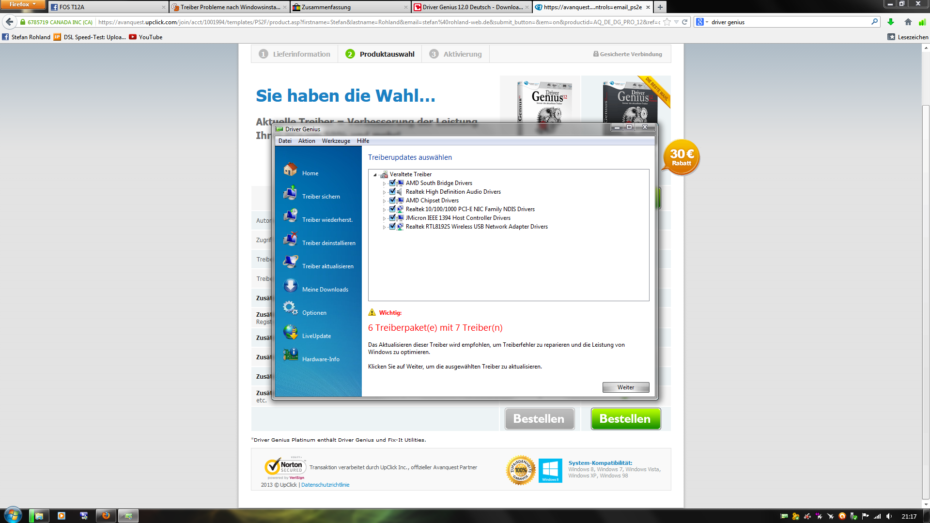Select the Treiber wiederherst. restore icon
The height and width of the screenshot is (523, 930).
tap(290, 216)
